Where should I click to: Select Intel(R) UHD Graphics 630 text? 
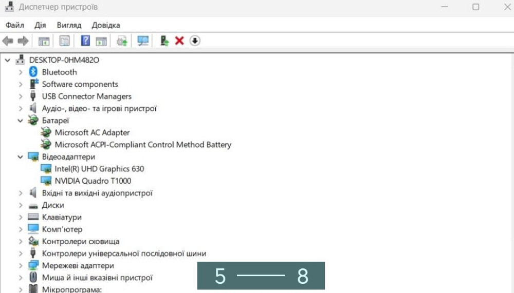pyautogui.click(x=99, y=169)
